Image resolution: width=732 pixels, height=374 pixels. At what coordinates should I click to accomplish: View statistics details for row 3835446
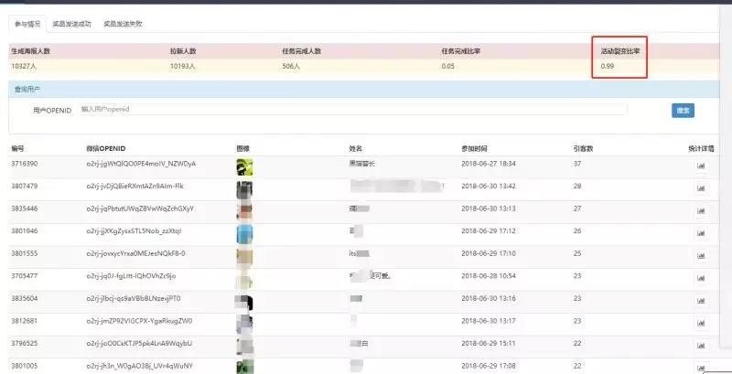coord(700,211)
